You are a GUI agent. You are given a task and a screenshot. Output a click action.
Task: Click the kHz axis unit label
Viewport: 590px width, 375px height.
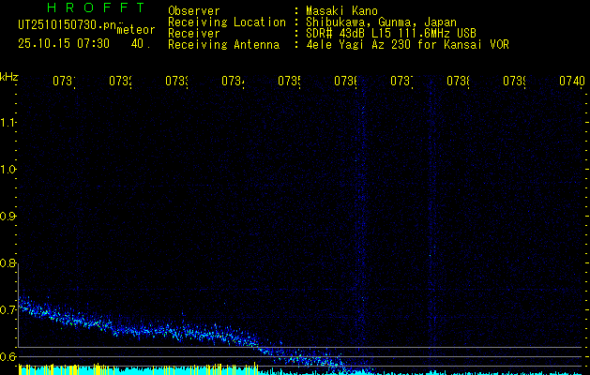[x=9, y=76]
